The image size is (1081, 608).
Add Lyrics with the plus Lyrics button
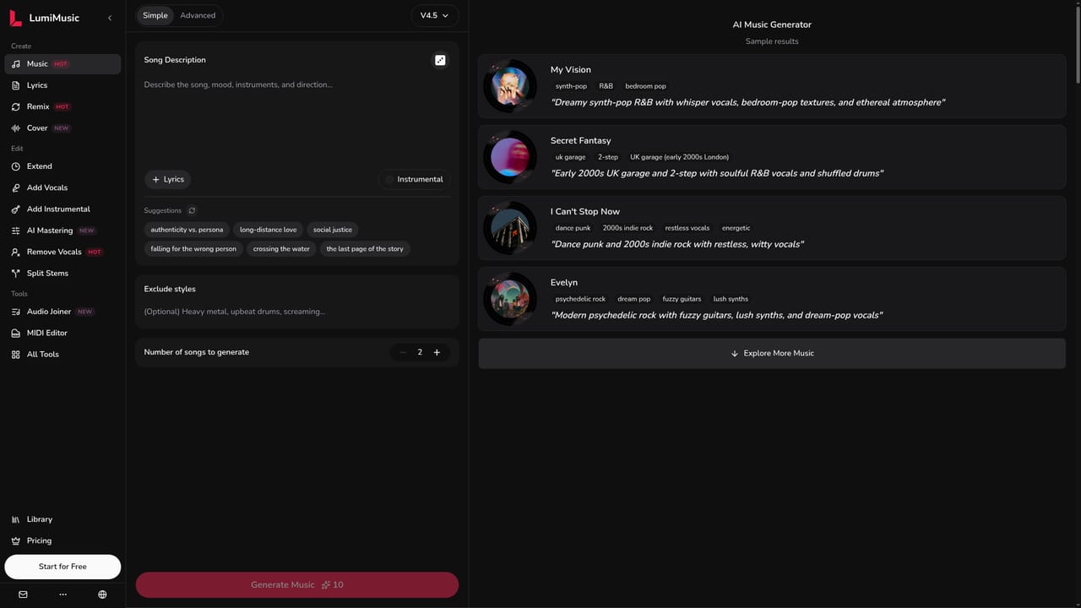167,179
